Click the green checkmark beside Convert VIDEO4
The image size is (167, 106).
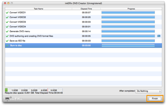(x=7, y=27)
